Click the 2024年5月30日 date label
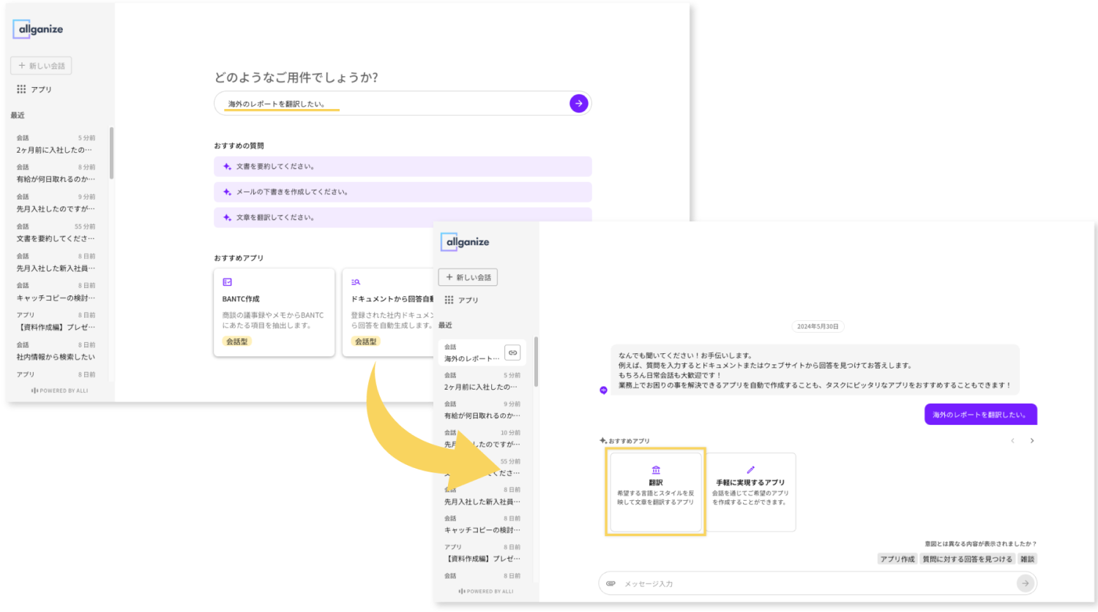The height and width of the screenshot is (612, 1098). tap(818, 327)
